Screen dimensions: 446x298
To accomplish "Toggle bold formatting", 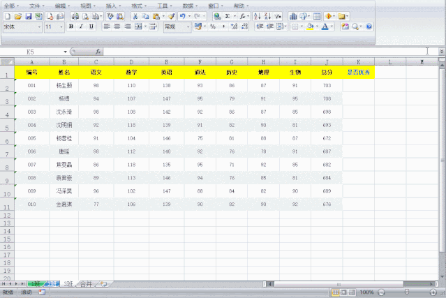I will [71, 27].
